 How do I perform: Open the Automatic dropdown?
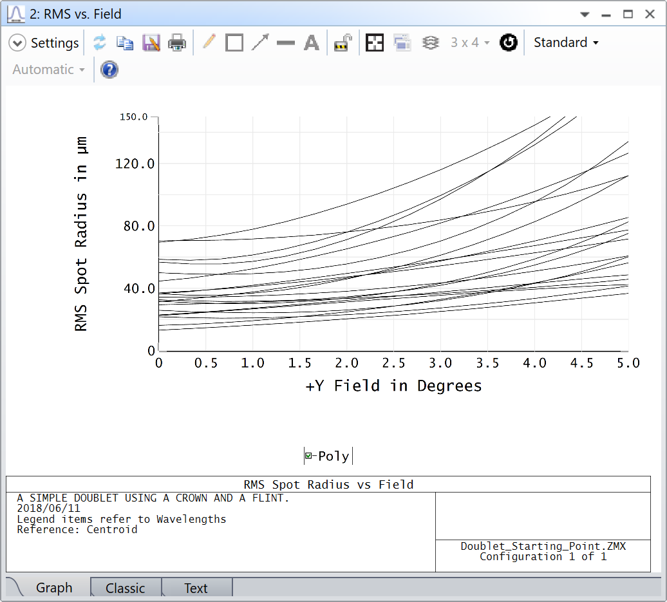(x=48, y=70)
